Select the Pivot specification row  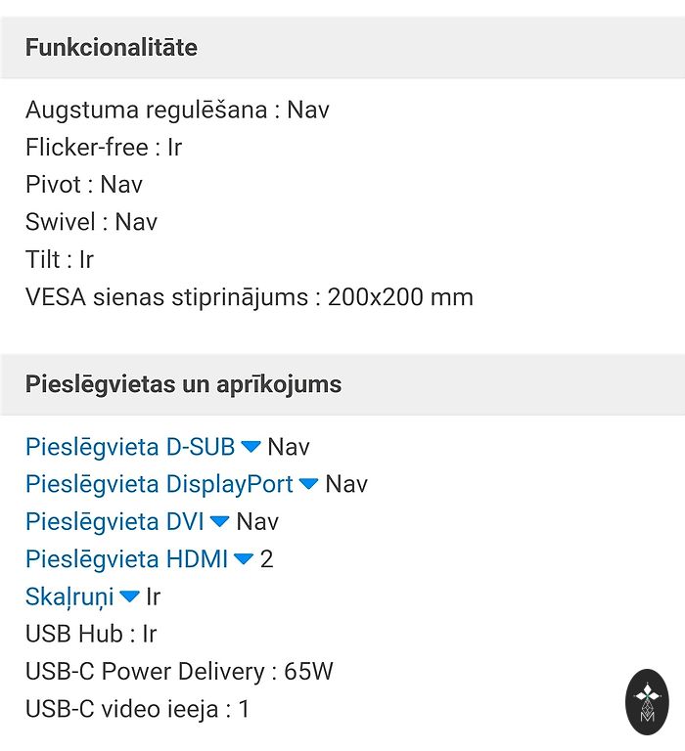(x=84, y=184)
